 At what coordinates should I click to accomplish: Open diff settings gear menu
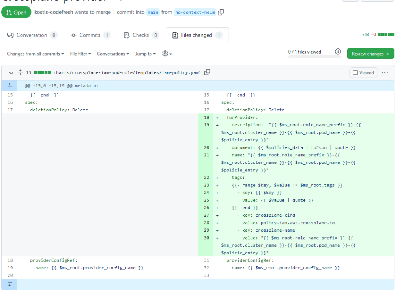pyautogui.click(x=167, y=54)
